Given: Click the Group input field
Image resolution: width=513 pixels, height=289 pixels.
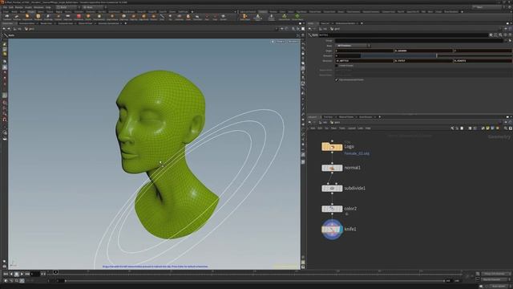Looking at the screenshot, I should [418, 41].
